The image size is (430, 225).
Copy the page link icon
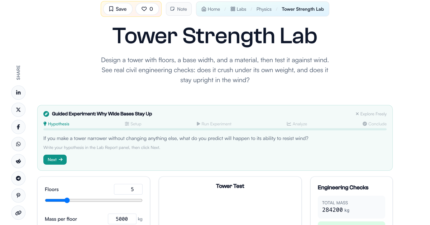(18, 212)
